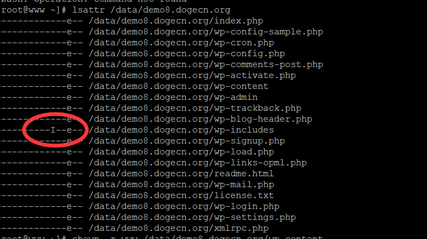Image resolution: width=427 pixels, height=239 pixels.
Task: Click the wp-blog-header.php file path
Action: pos(200,119)
